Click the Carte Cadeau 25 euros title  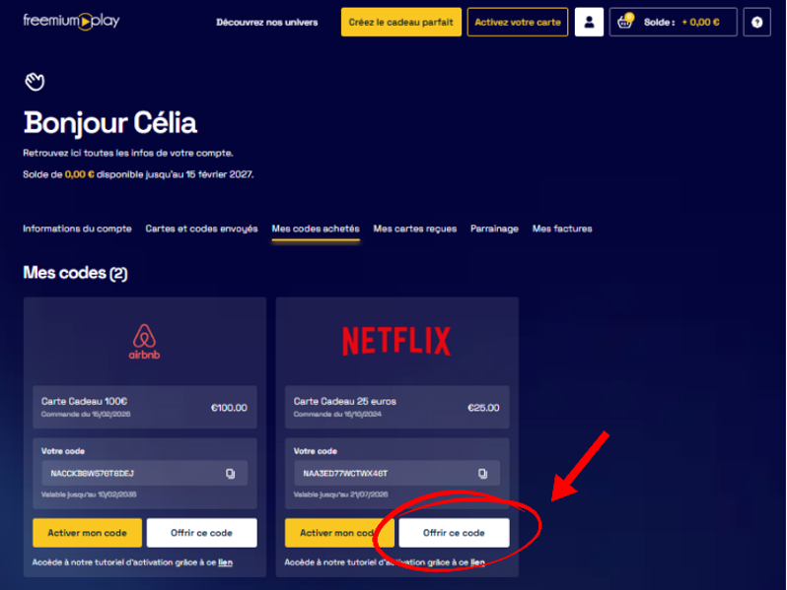(345, 401)
